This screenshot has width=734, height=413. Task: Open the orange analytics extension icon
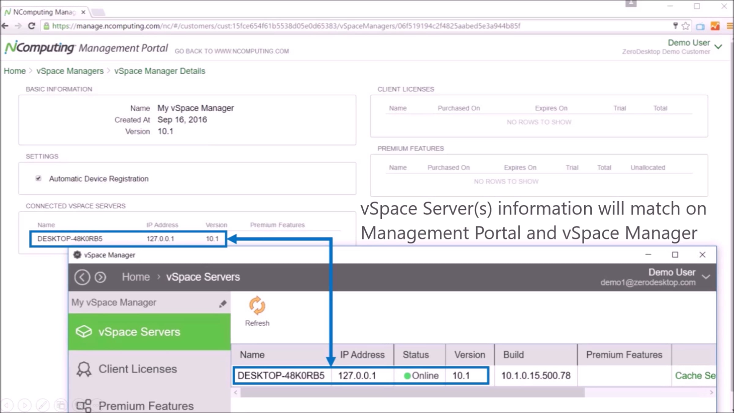(x=715, y=26)
